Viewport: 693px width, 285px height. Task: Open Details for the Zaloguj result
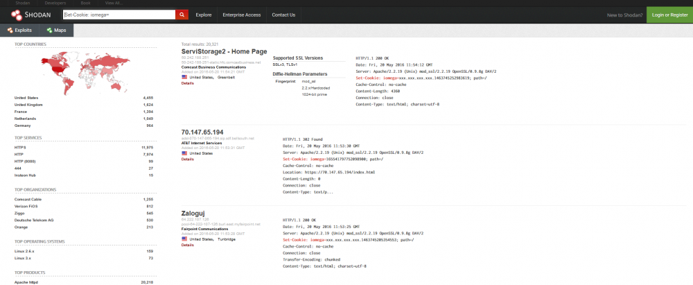(187, 245)
